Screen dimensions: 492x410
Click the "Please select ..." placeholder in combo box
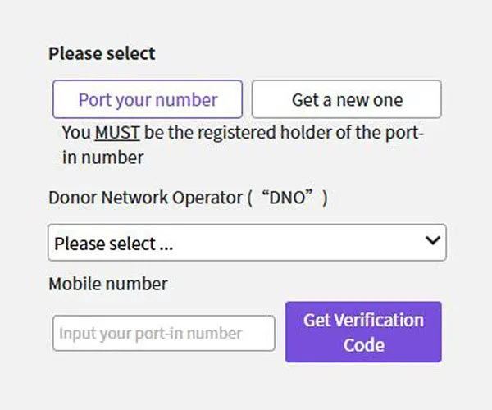[113, 244]
